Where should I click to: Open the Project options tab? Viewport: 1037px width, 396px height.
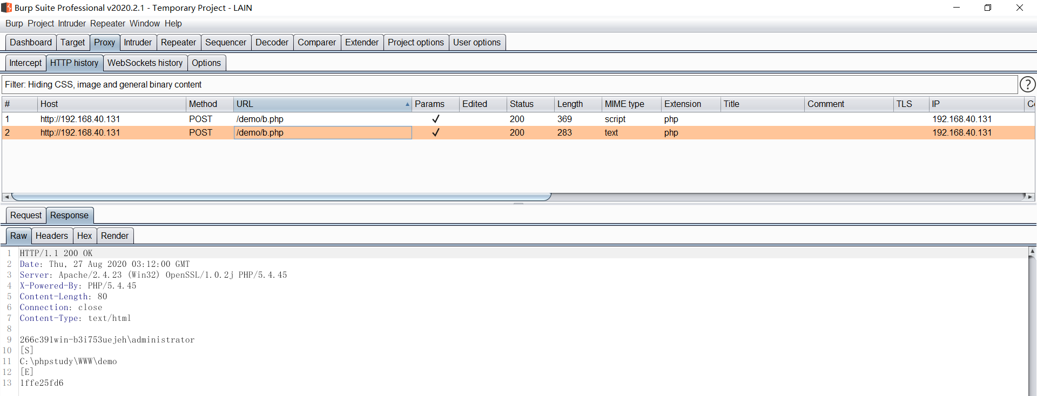pyautogui.click(x=416, y=42)
